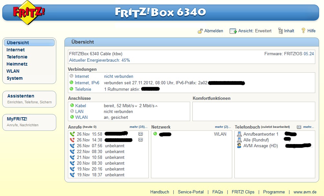Click the Alle (Rundruf) phone icon
The height and width of the screenshot is (196, 324).
coord(239,140)
